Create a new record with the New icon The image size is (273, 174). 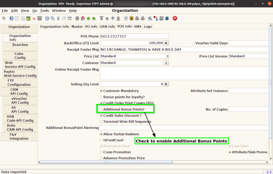[17, 18]
